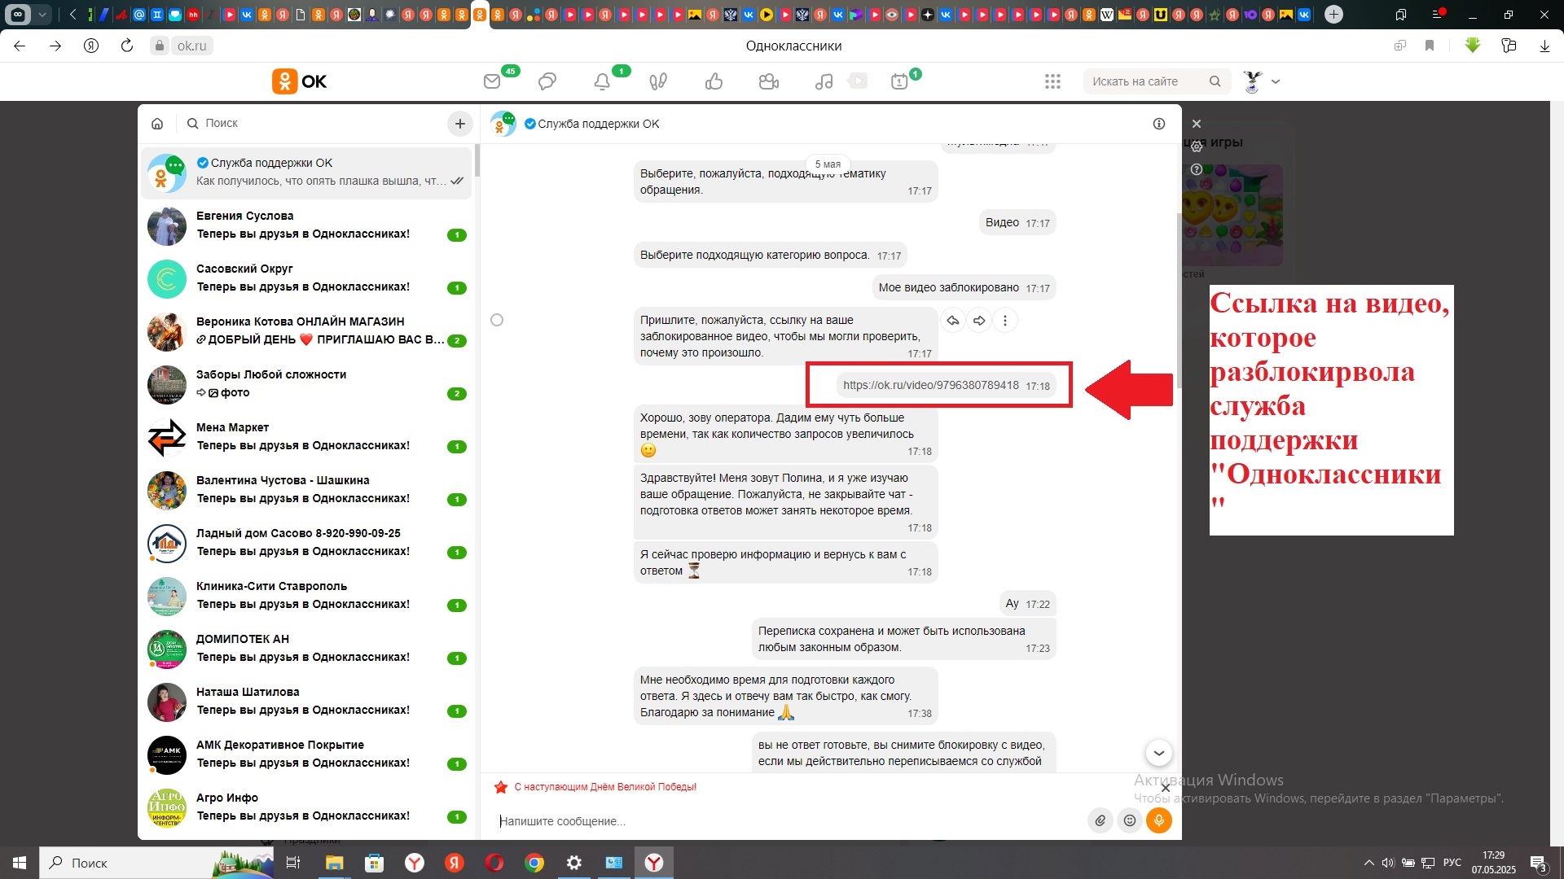Go back in browser history

click(20, 46)
